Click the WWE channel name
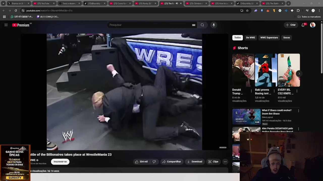The image size is (323, 181). (x=33, y=160)
